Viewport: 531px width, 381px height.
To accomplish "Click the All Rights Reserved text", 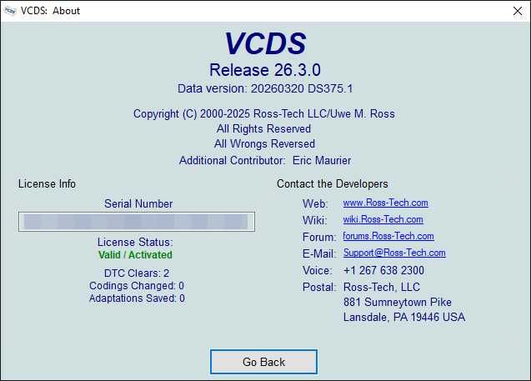I will [263, 128].
